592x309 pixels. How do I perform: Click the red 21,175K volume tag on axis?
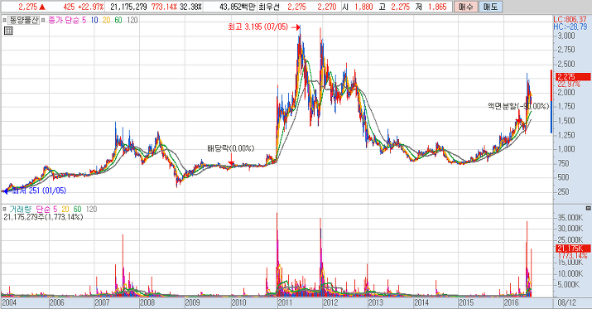573,249
